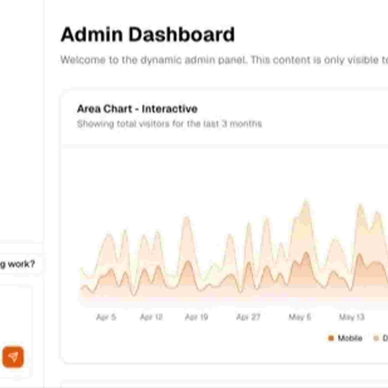The image size is (388, 388).
Task: Click the Showing total visitors subtitle
Action: (x=169, y=124)
